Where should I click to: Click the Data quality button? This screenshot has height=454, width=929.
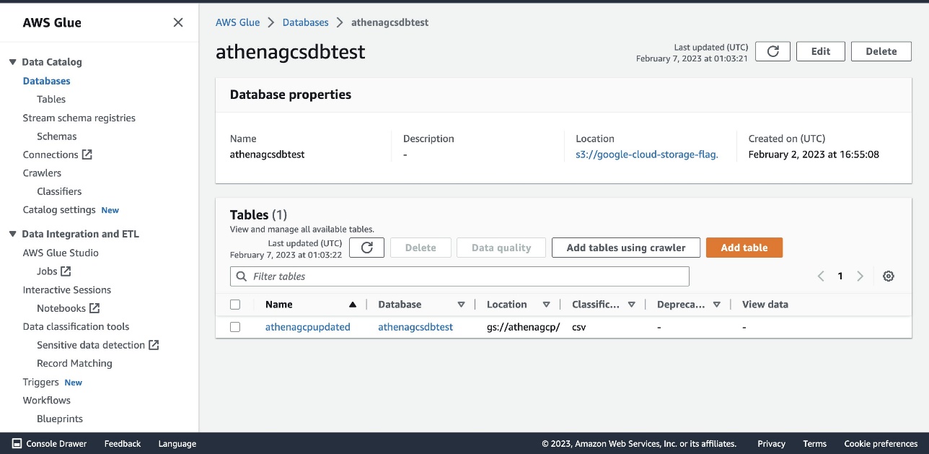point(501,248)
